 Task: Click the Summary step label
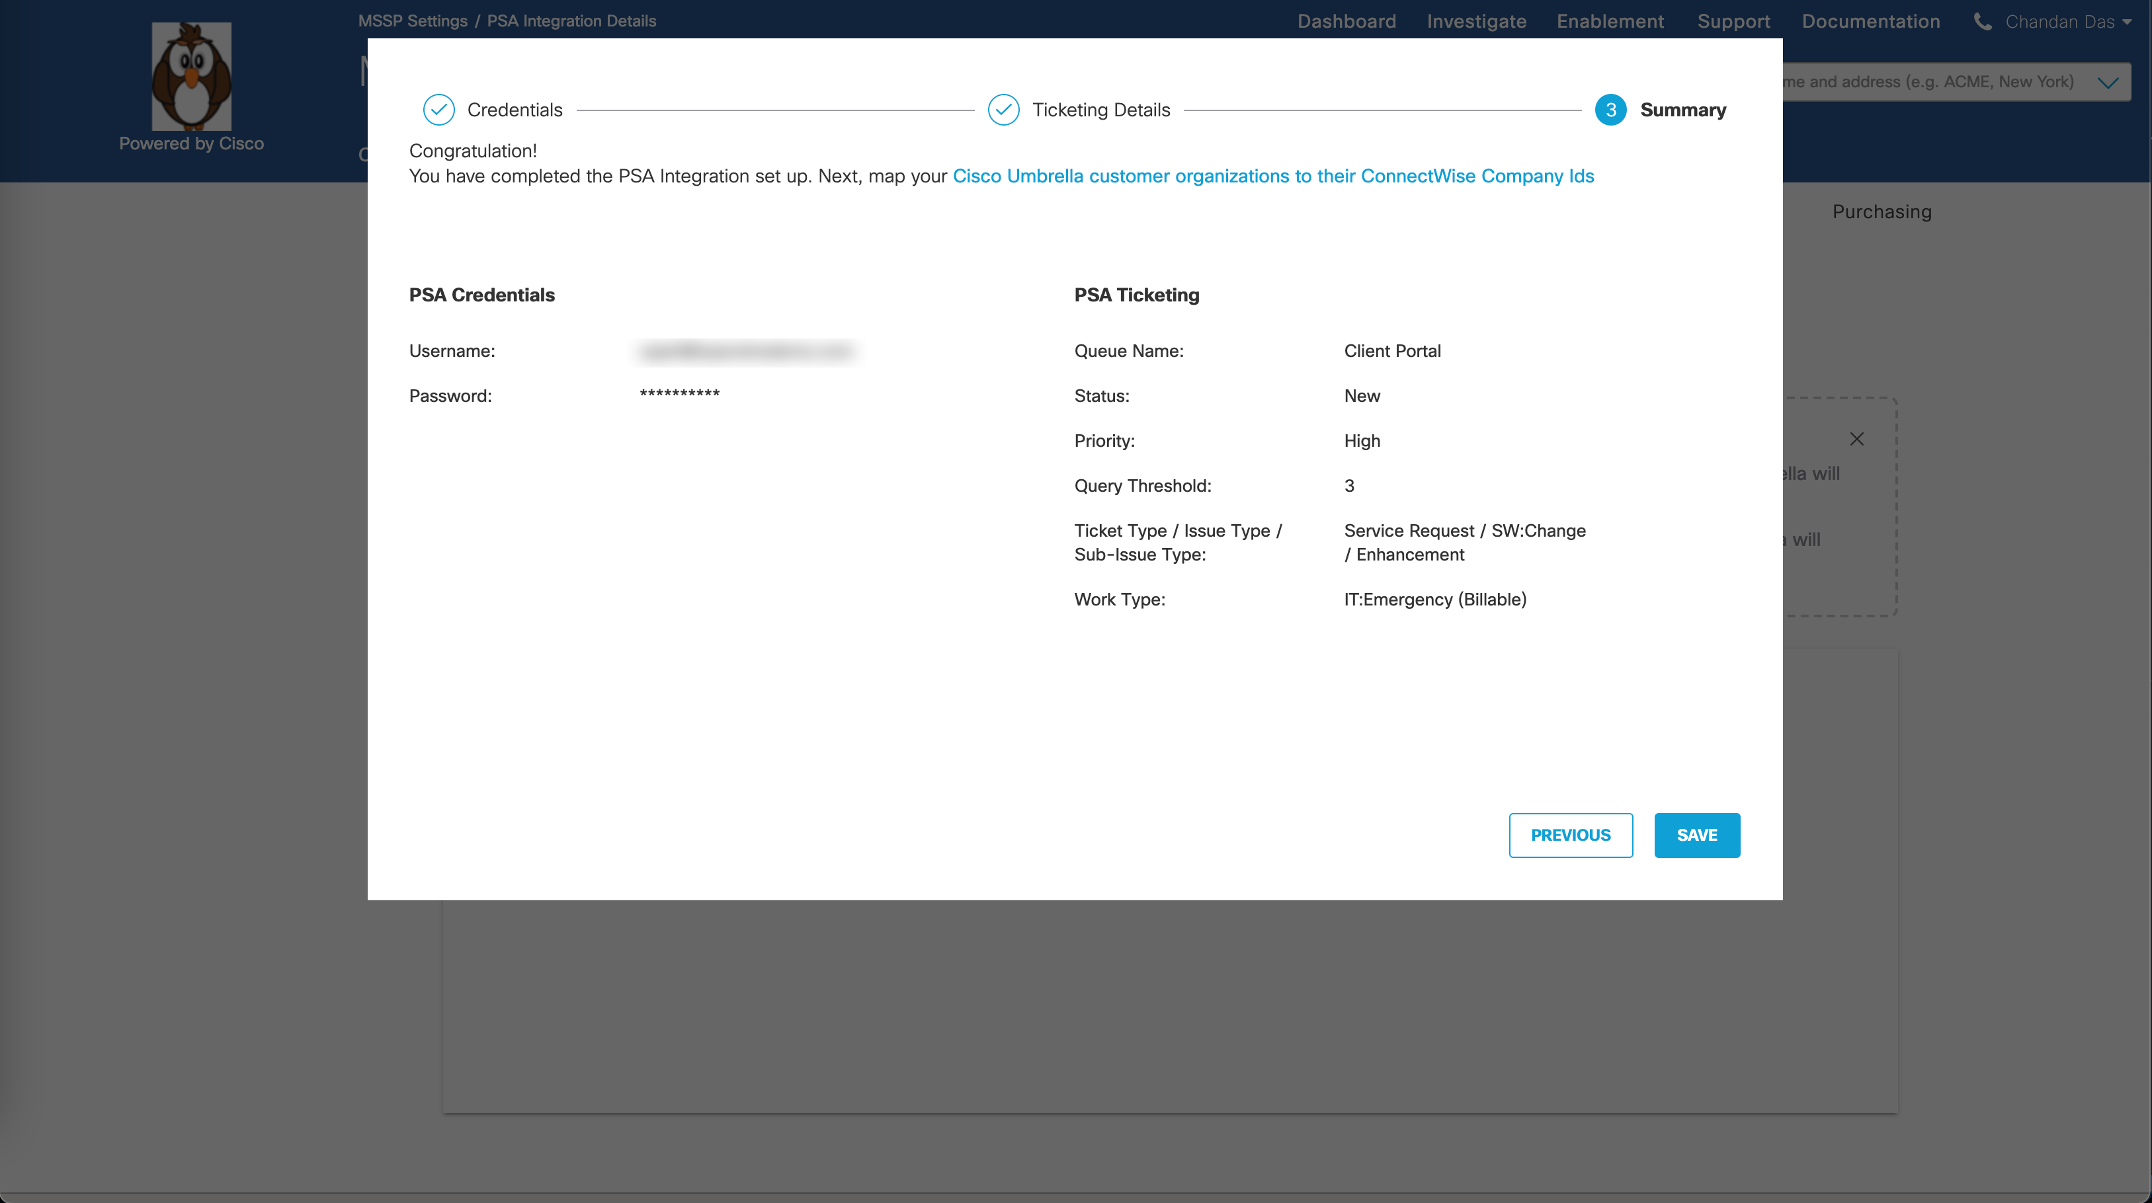[x=1682, y=110]
